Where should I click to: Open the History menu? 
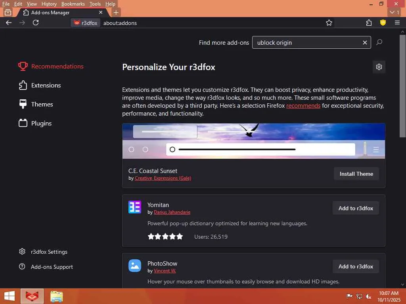tap(49, 4)
